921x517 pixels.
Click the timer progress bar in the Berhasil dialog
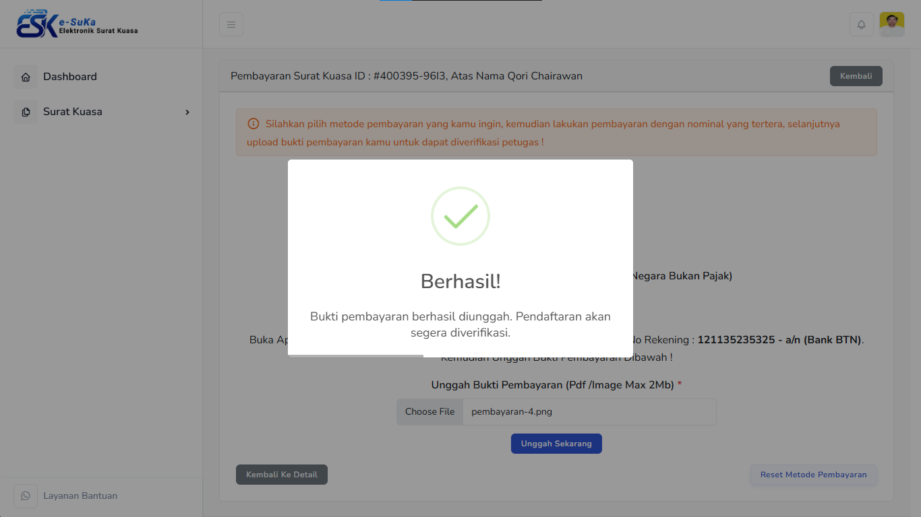[x=355, y=355]
